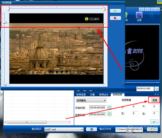Browse output folder via folder icon
The image size is (162, 138).
coord(152,129)
